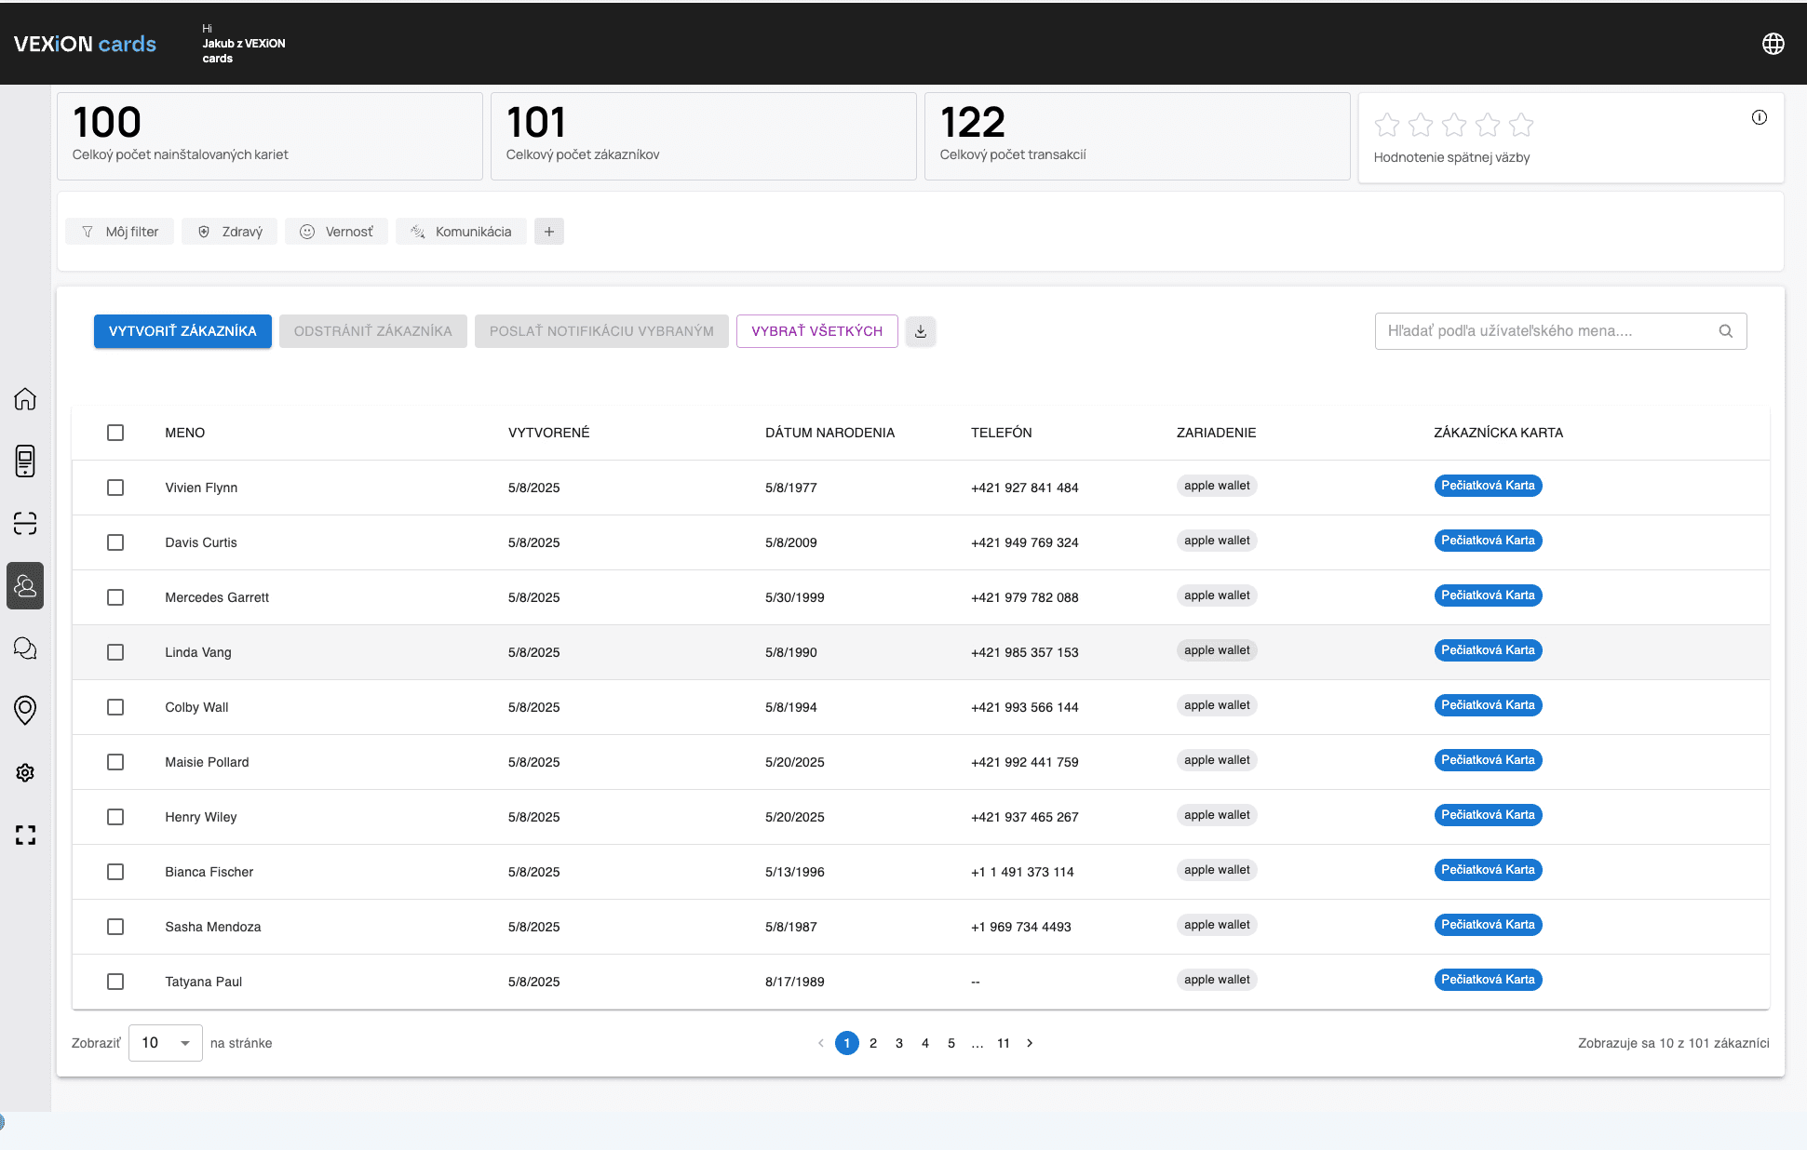Click Pečiatková Karta badge for Vivien Flynn
The height and width of the screenshot is (1150, 1807).
pyautogui.click(x=1488, y=486)
